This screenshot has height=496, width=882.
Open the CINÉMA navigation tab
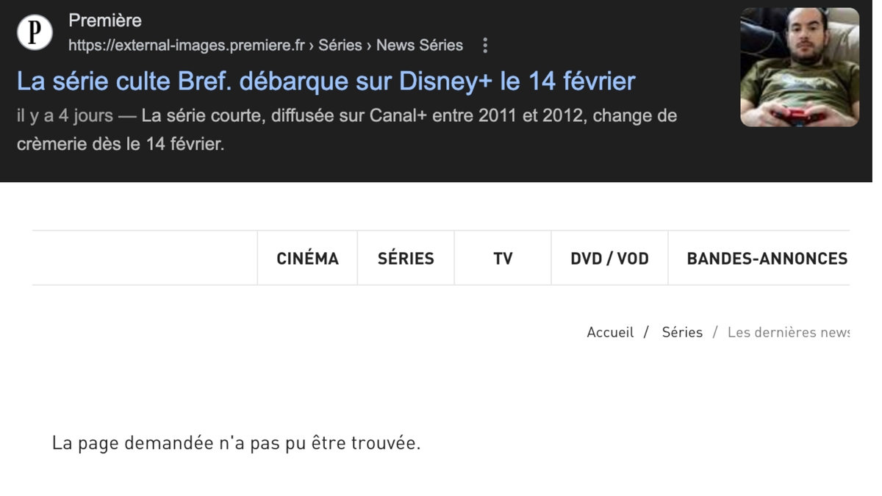click(x=307, y=259)
